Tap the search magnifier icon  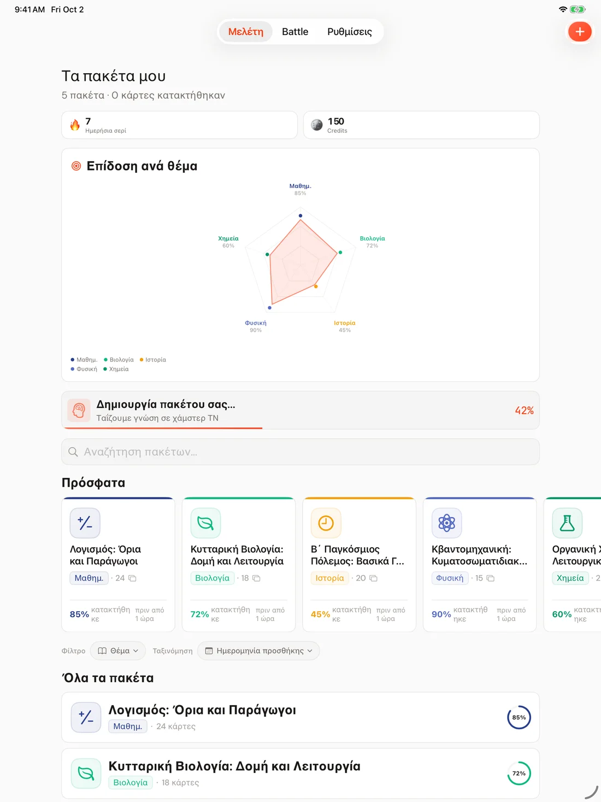click(73, 452)
